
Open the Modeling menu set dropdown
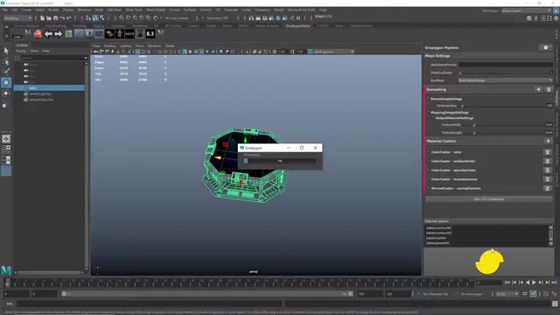pyautogui.click(x=17, y=17)
